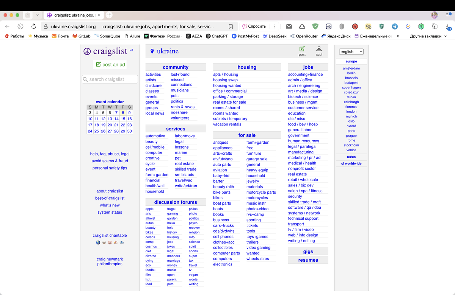
Task: Select day 30 in event calendar
Action: (129, 131)
